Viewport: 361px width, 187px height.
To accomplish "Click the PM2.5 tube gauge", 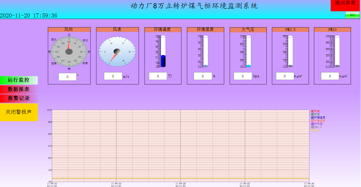I will point(290,51).
